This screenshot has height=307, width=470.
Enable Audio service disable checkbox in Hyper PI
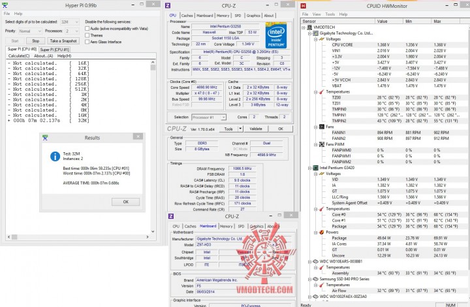tap(87, 29)
